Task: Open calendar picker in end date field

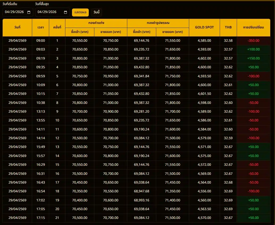Action: click(66, 12)
